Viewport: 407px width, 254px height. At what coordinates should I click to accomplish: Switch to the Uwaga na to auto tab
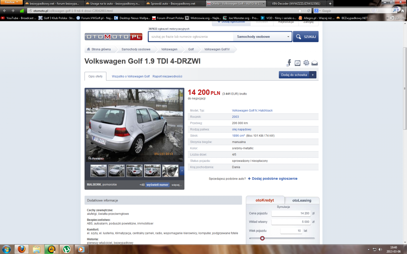pyautogui.click(x=114, y=4)
